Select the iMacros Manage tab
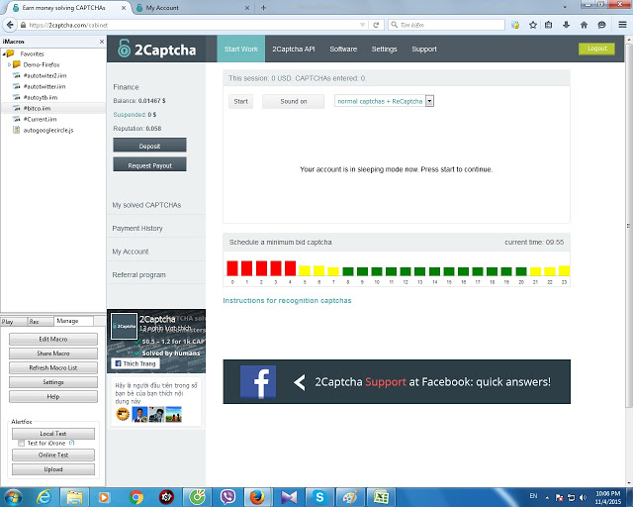633x507 pixels. (x=73, y=321)
